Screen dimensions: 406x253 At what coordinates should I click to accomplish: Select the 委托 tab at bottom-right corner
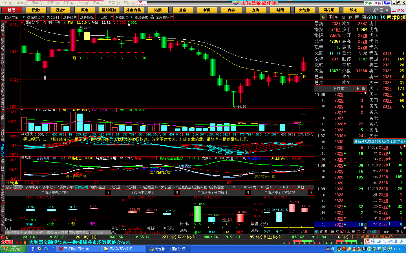[x=399, y=232]
